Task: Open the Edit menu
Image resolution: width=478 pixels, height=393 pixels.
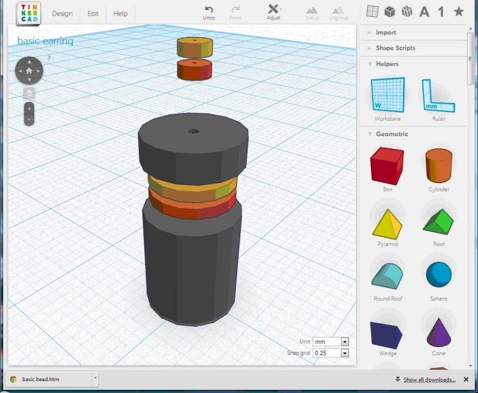Action: pos(93,13)
